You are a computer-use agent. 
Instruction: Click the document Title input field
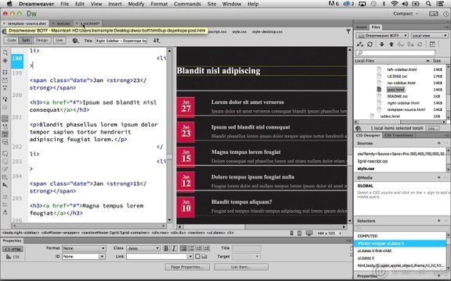click(x=121, y=41)
